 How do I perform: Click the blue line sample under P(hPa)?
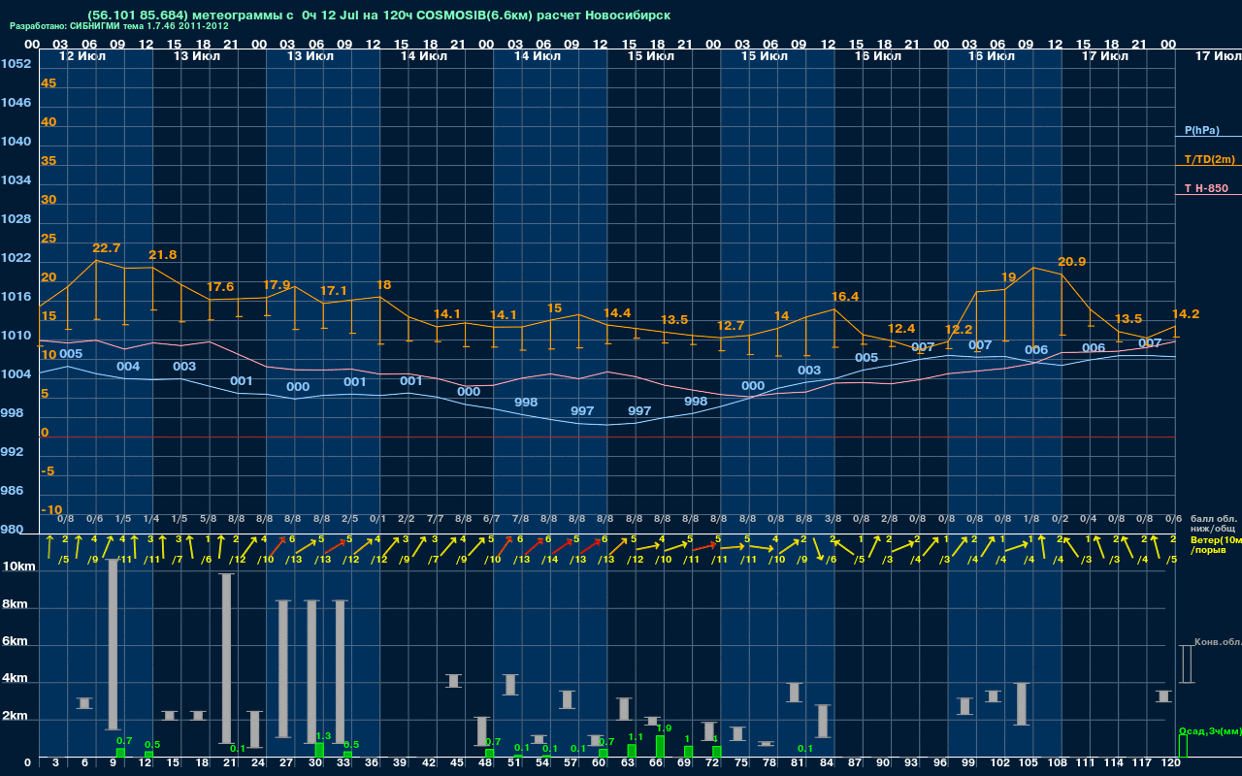point(1208,137)
